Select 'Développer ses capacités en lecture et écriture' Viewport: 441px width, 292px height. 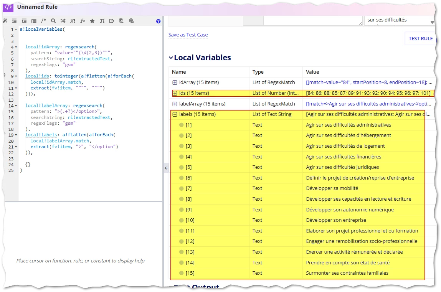358,199
